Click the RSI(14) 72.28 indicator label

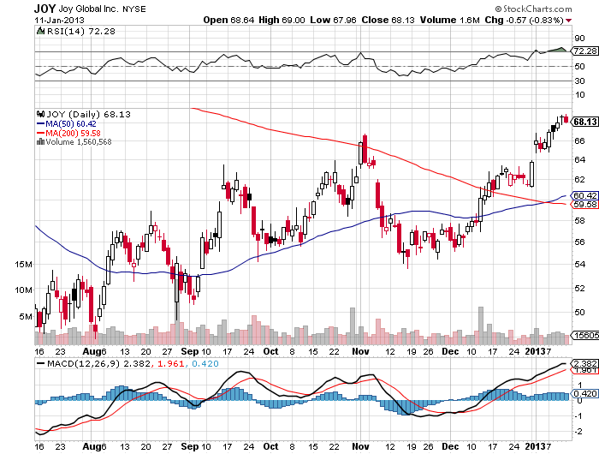80,31
